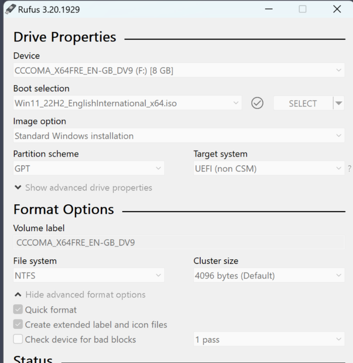Click the checkmark ISO checksum icon
Screen dimensions: 353x363
tap(257, 103)
